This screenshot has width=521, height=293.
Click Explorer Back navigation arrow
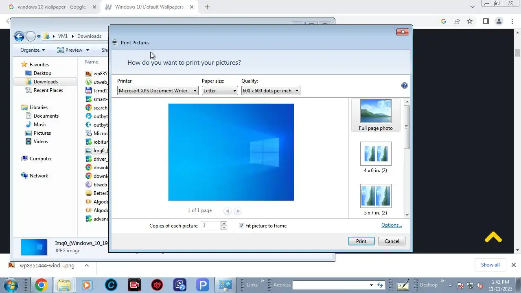[x=19, y=36]
